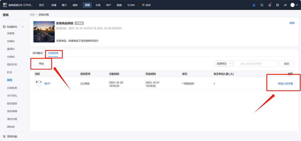Open notifications bell icon
The height and width of the screenshot is (141, 301).
coord(270,5)
